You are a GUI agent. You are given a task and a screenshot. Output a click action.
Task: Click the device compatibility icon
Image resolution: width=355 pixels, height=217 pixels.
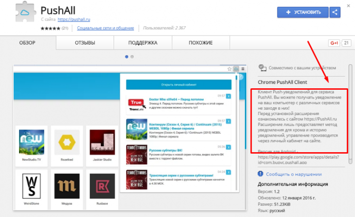(x=262, y=68)
